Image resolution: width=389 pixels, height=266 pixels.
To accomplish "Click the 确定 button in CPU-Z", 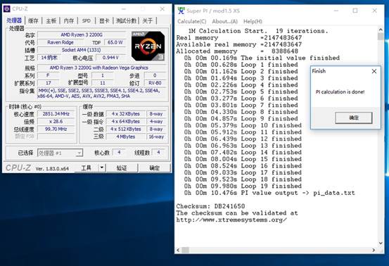I will tap(154, 168).
